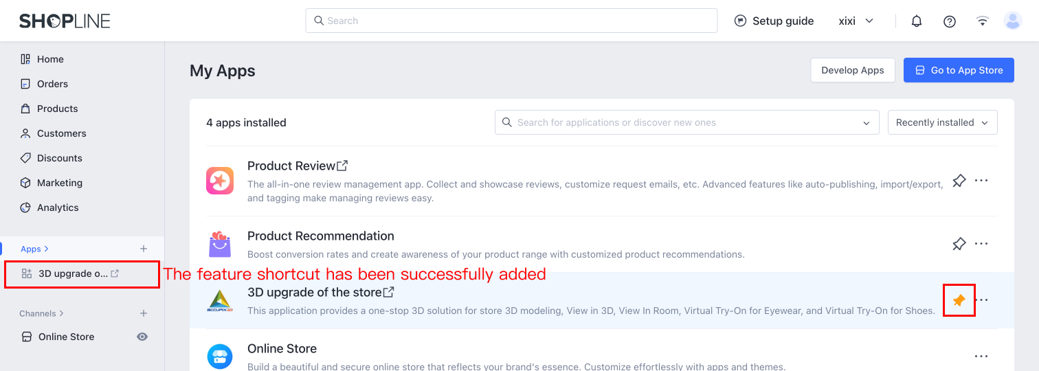The image size is (1039, 371).
Task: Click the 3D upgrade app logo
Action: pos(220,300)
